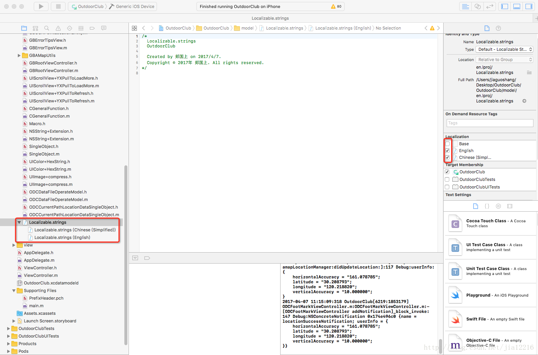
Task: Expand the Pods folder
Action: (x=8, y=351)
